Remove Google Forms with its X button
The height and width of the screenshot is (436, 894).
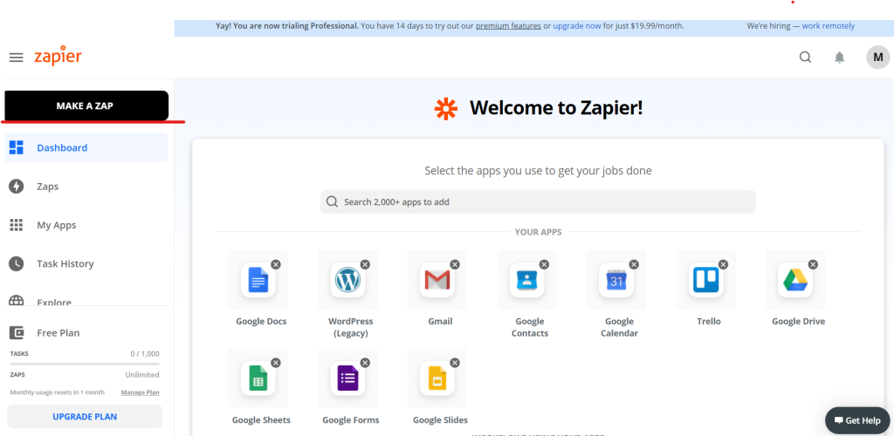(x=366, y=363)
